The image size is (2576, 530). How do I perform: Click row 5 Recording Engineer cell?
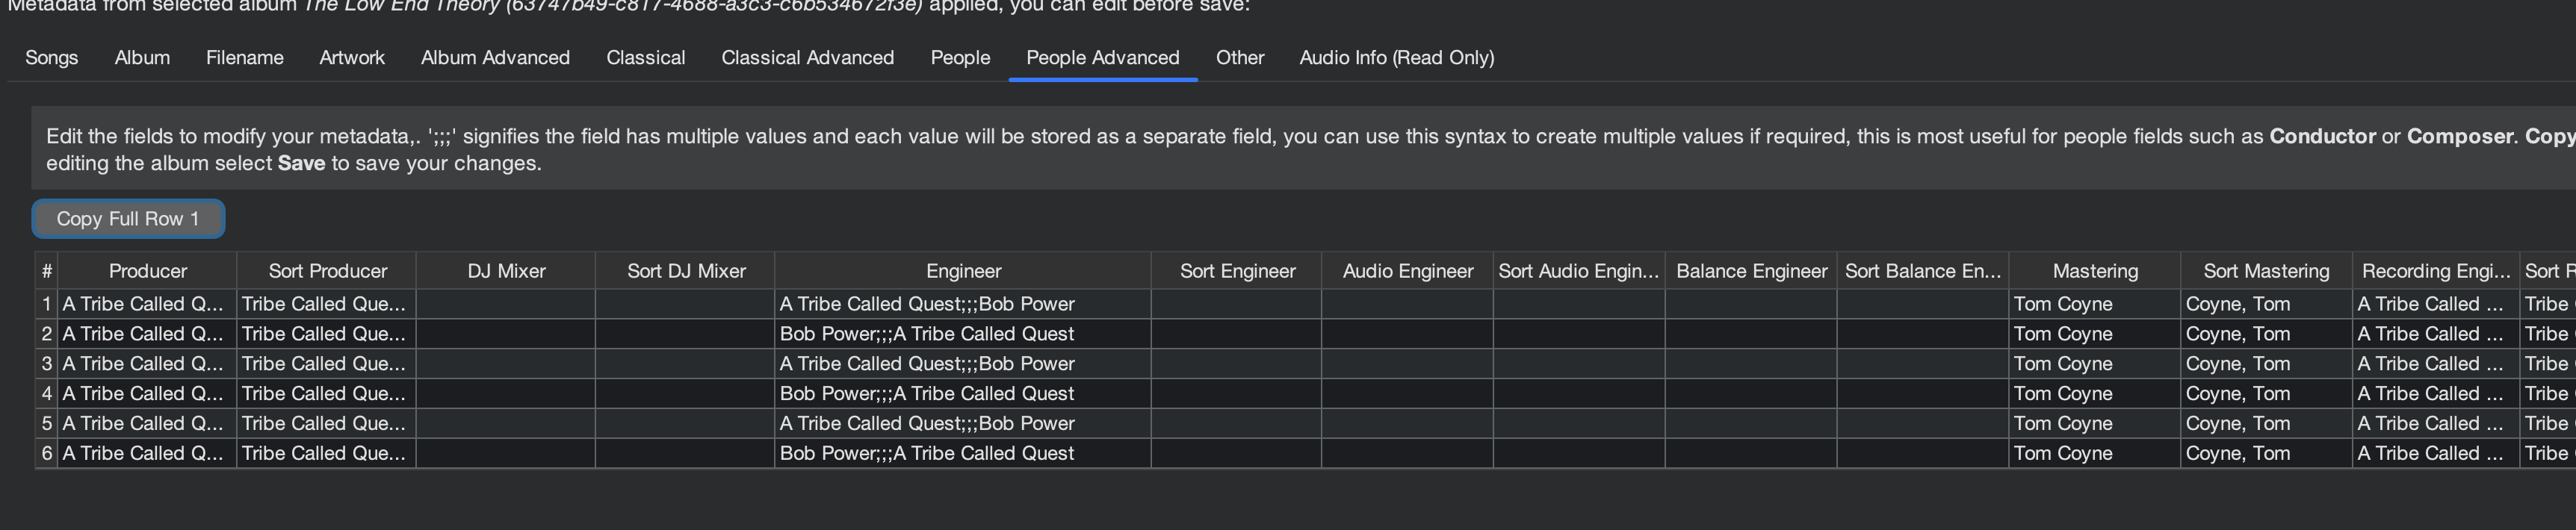(2436, 424)
